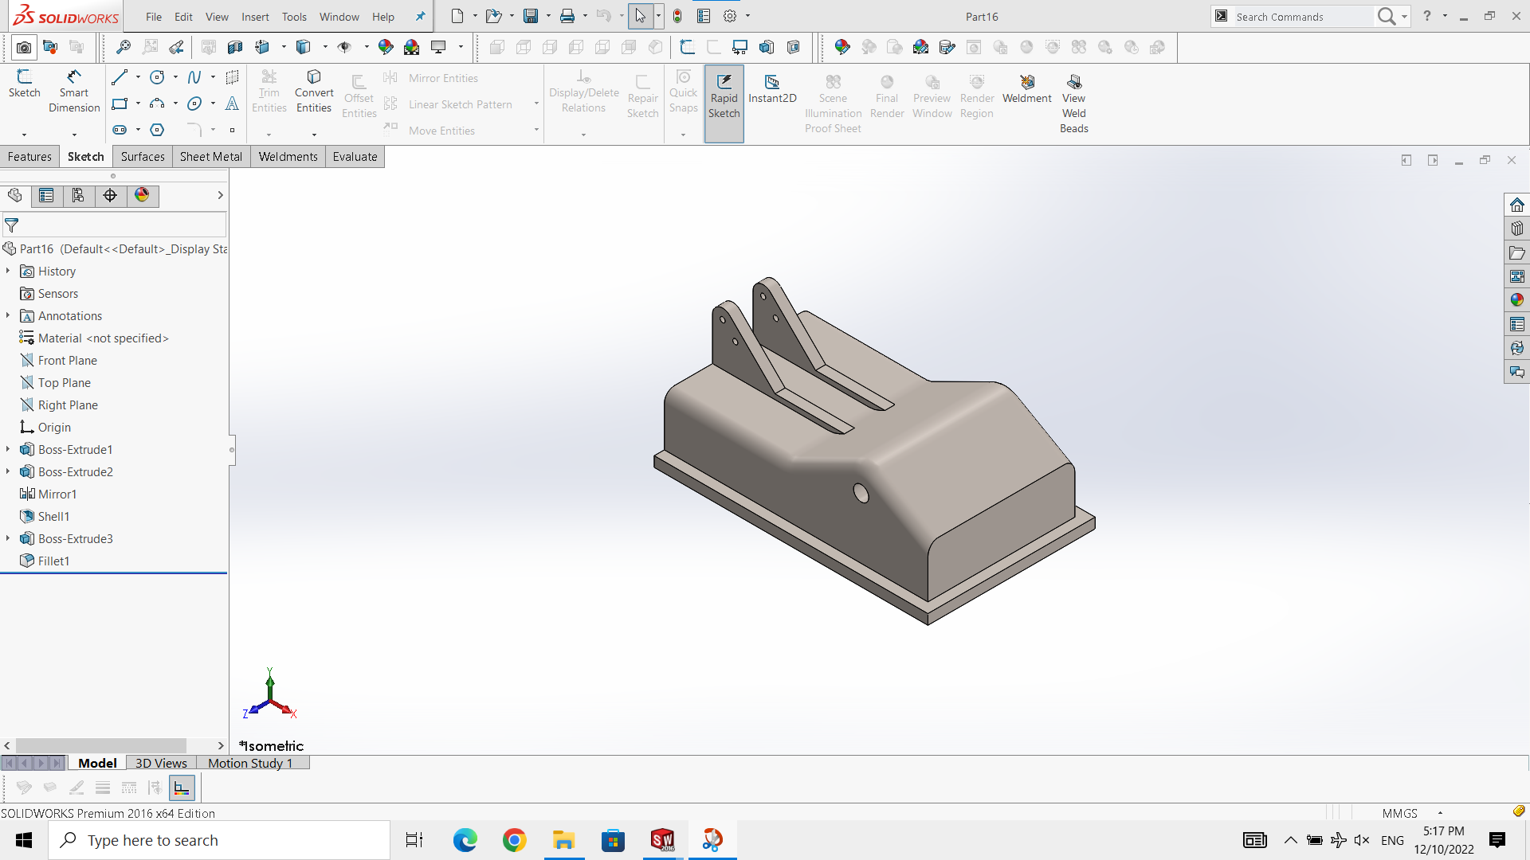Open the Instant2D tool
Screen dimensions: 1530x860
tap(772, 89)
